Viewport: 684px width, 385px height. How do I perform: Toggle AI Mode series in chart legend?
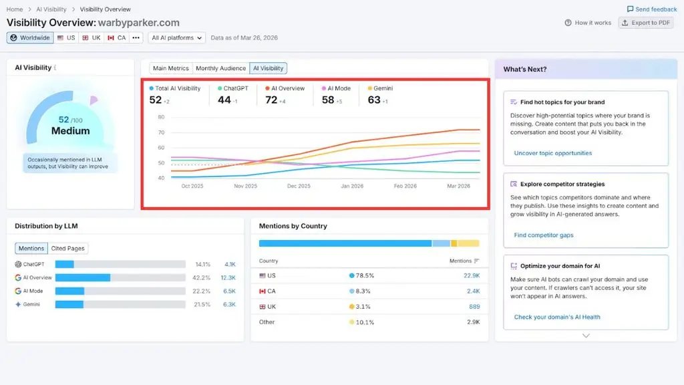click(x=337, y=88)
